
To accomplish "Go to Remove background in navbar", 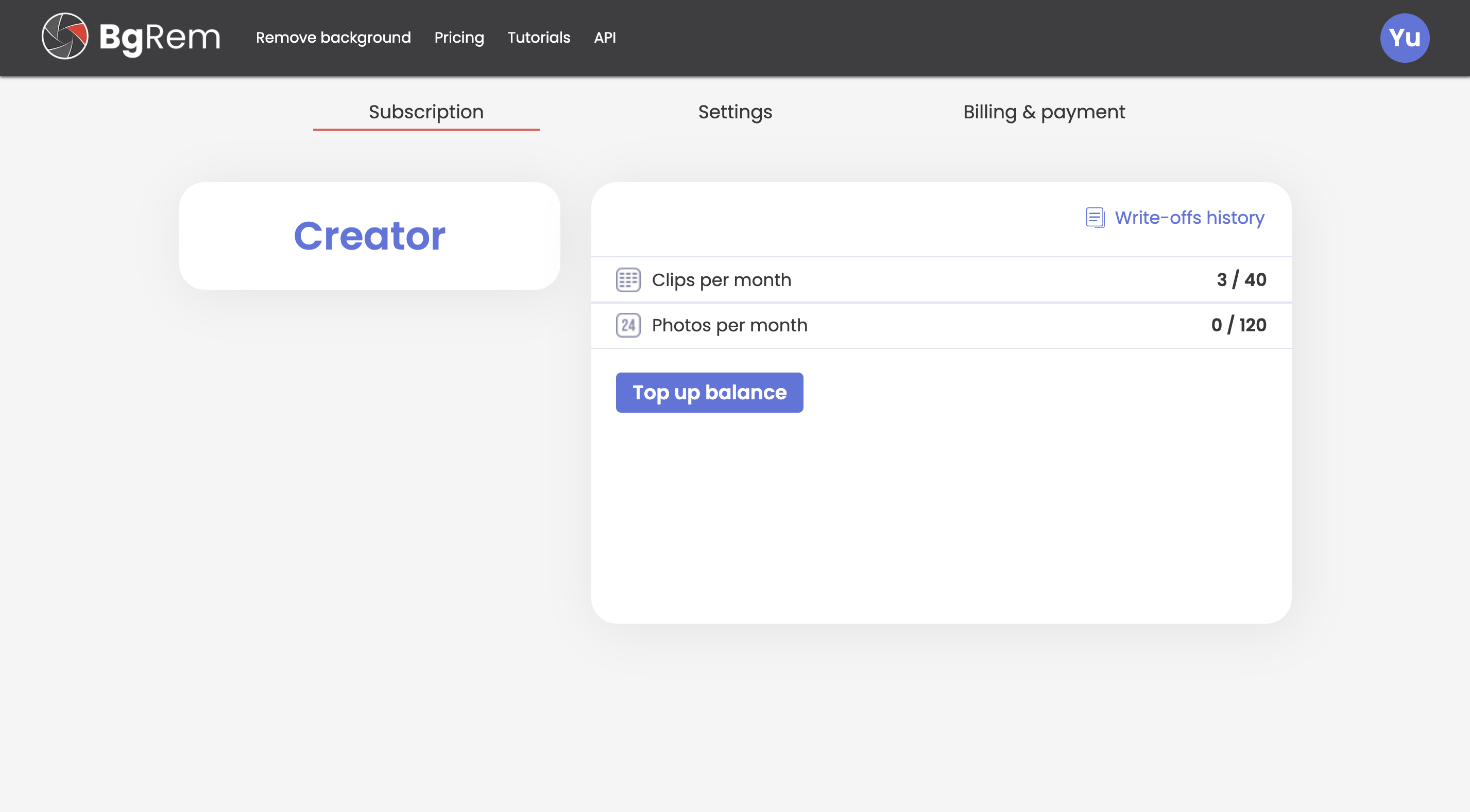I will pos(333,38).
